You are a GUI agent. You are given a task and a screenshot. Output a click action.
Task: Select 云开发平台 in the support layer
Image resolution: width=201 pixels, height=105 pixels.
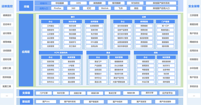(167, 93)
